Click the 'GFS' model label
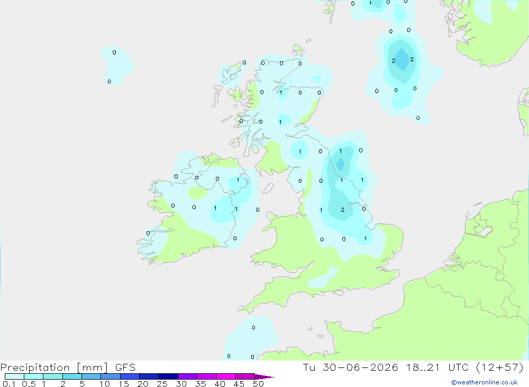The height and width of the screenshot is (387, 529). [x=125, y=367]
